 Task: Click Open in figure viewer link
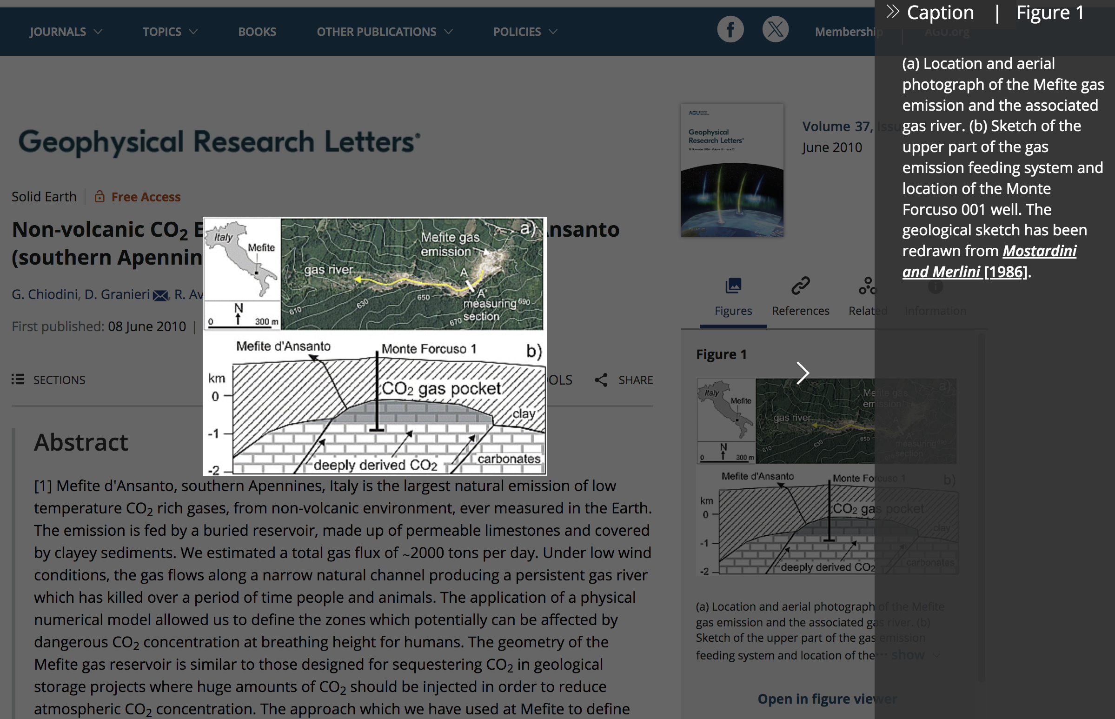(827, 699)
